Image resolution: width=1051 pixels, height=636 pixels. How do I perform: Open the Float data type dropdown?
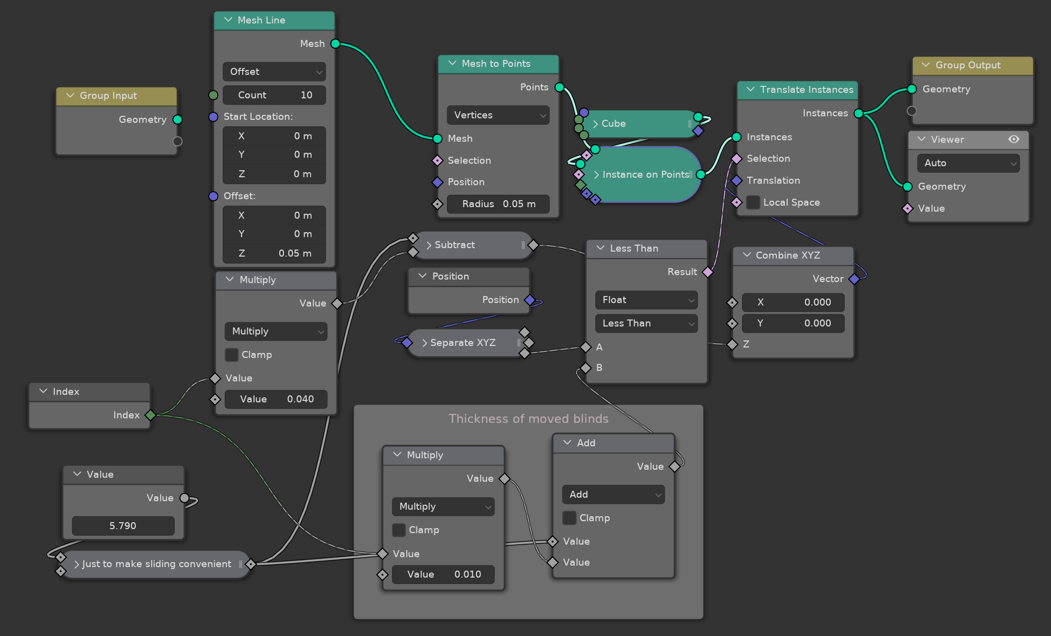[x=646, y=300]
